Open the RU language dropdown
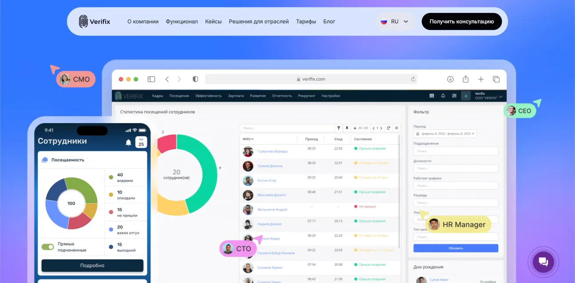Screen dimensions: 575x283 point(394,21)
